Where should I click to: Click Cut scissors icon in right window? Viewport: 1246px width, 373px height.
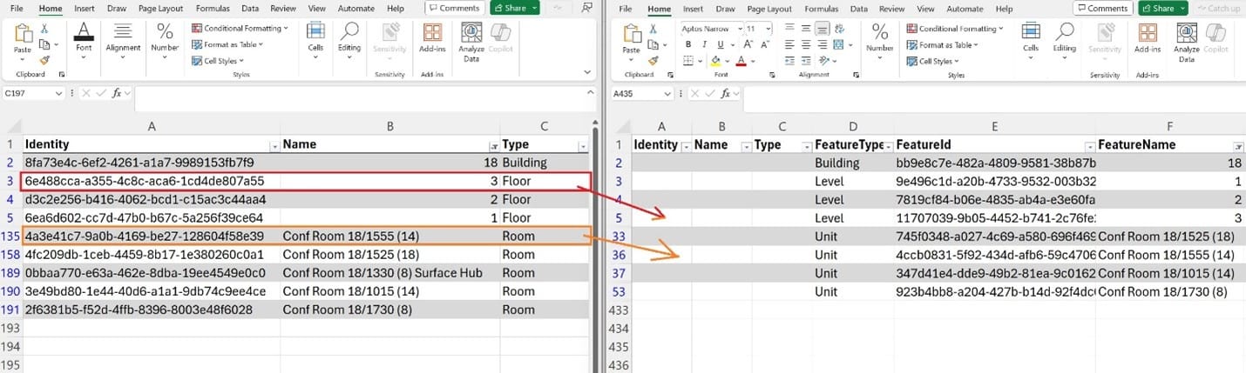click(x=653, y=28)
